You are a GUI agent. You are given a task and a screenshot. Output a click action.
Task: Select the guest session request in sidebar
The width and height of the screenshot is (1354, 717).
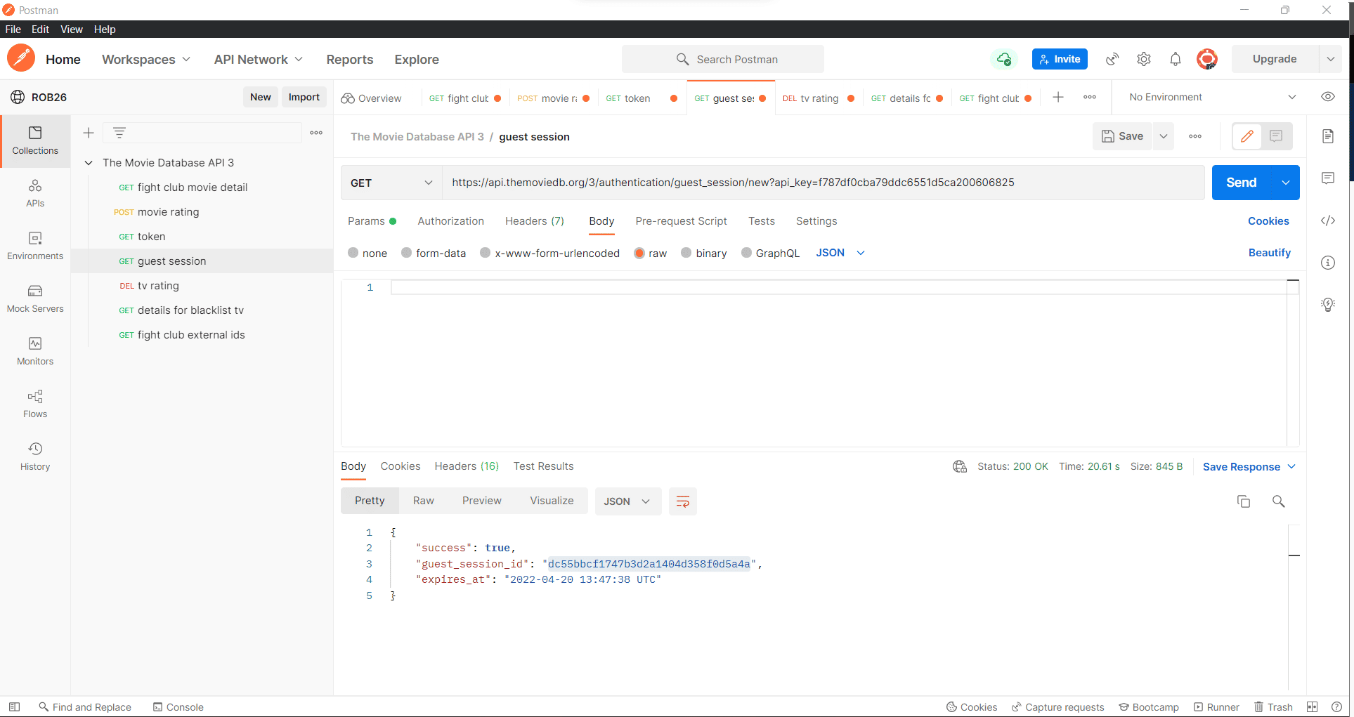coord(172,261)
